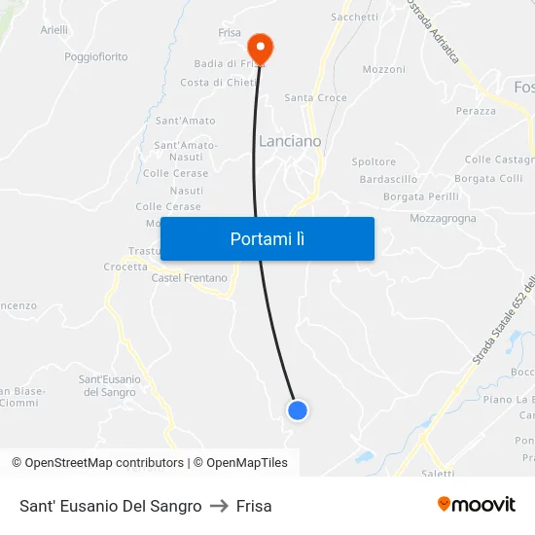The height and width of the screenshot is (535, 535).
Task: Click the Moovit logo
Action: click(x=477, y=505)
